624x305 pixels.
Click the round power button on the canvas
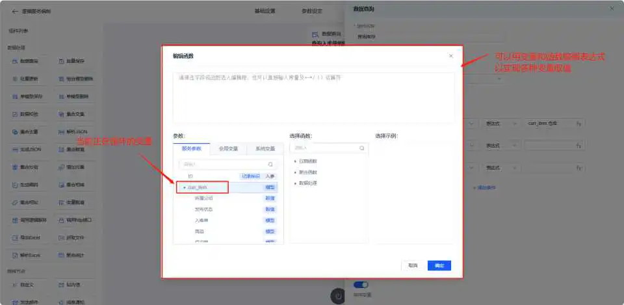tap(338, 297)
